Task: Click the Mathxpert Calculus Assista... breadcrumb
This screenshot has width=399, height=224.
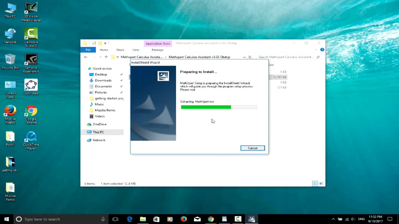Action: pos(142,57)
